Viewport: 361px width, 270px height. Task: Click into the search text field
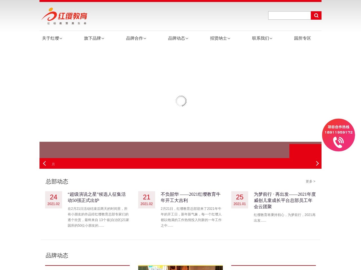289,15
